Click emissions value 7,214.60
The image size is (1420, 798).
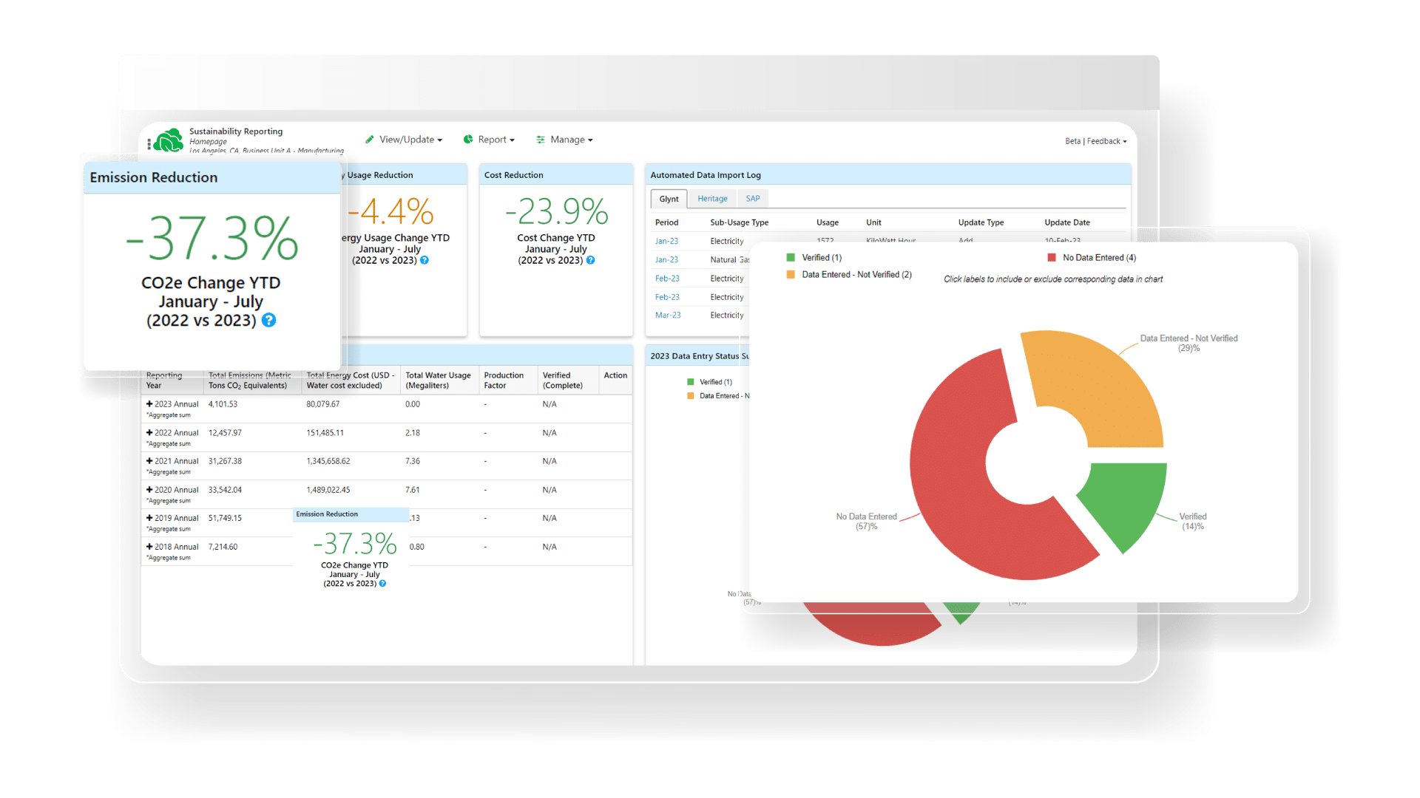point(223,547)
